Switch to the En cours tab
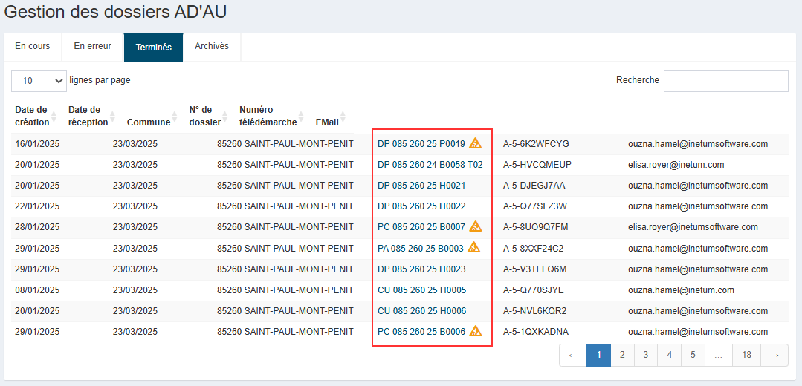Screen dimensions: 802x386 point(33,46)
